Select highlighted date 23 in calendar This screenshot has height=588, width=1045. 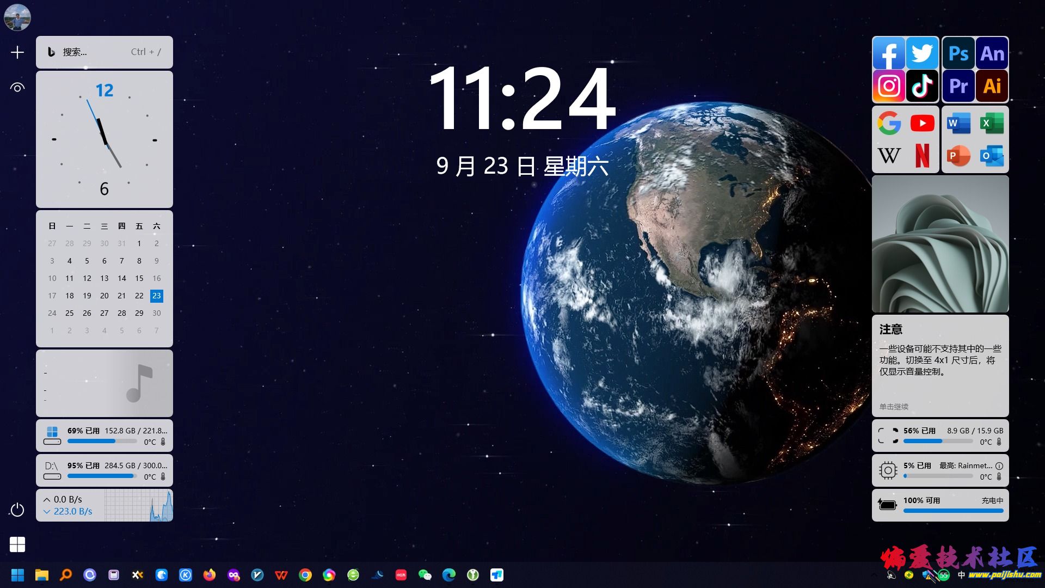[x=157, y=296]
